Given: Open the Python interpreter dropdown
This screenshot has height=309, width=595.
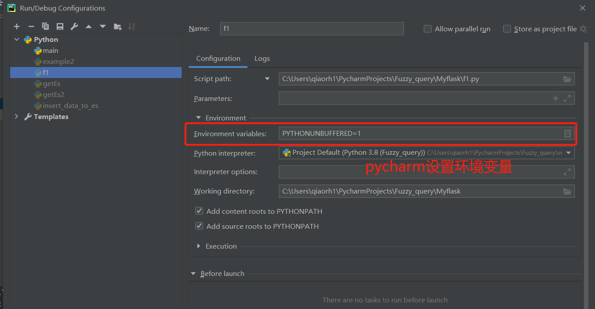Looking at the screenshot, I should click(x=568, y=153).
